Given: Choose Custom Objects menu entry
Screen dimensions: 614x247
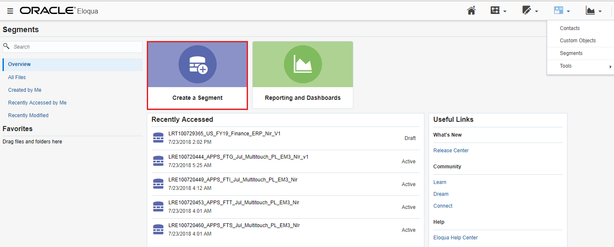Looking at the screenshot, I should point(578,41).
